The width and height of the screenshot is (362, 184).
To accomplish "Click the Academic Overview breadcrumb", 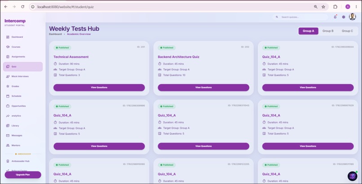I will point(79,34).
